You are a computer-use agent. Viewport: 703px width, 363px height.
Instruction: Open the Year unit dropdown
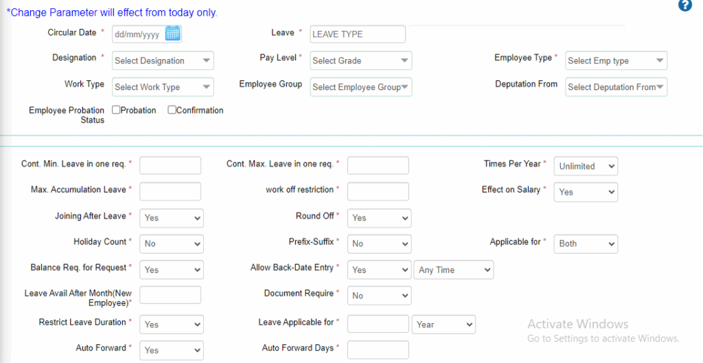(443, 325)
